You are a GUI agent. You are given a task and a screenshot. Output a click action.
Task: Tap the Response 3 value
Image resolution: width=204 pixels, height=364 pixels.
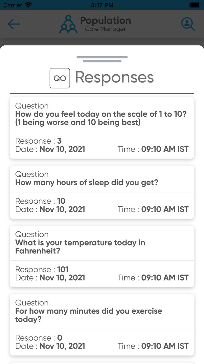pos(59,141)
